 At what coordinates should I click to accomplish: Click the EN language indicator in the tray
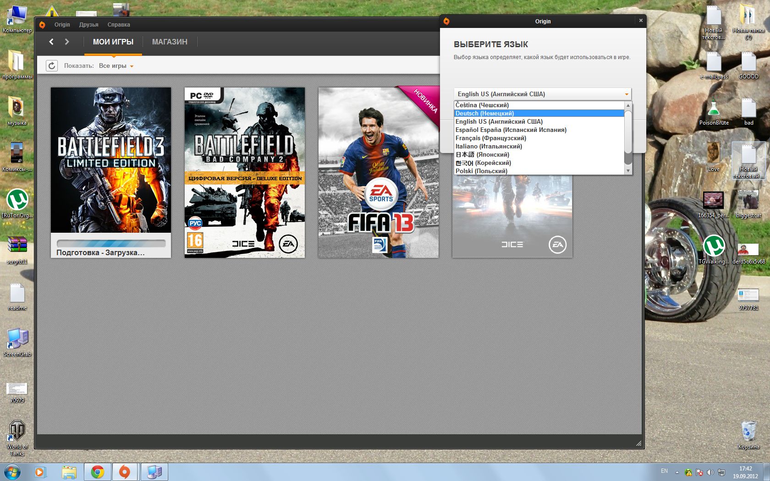[664, 471]
